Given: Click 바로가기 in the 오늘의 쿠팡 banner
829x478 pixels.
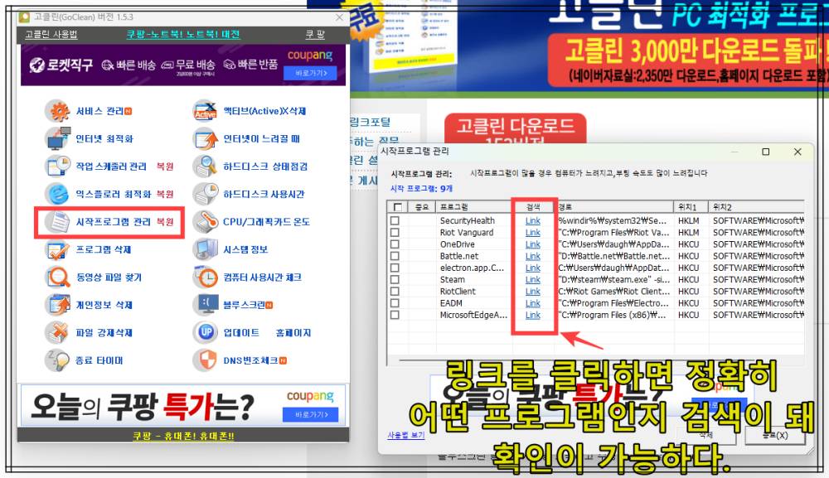Looking at the screenshot, I should 310,414.
